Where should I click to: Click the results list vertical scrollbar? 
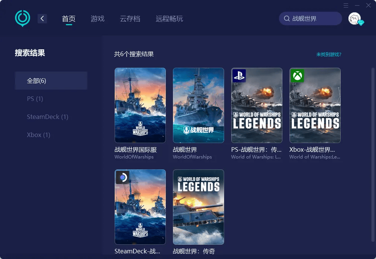(x=373, y=151)
